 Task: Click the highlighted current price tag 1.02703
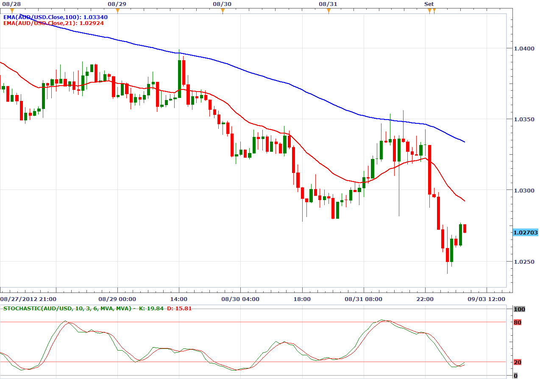pos(525,233)
